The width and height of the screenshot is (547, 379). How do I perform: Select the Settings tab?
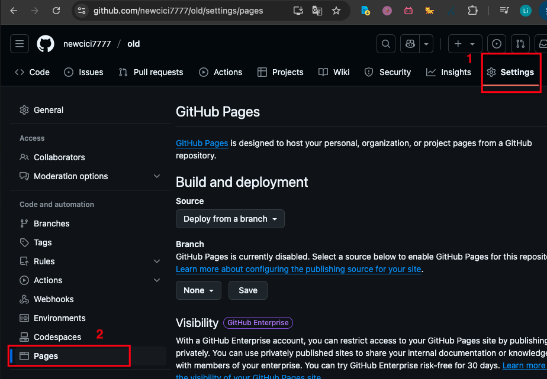[x=510, y=72]
